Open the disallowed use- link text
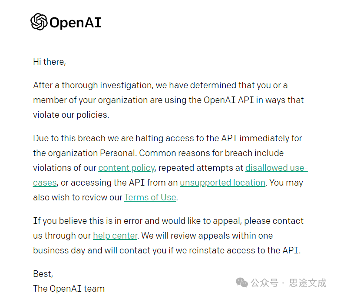Viewport: 337px width, 296px height. pos(276,168)
